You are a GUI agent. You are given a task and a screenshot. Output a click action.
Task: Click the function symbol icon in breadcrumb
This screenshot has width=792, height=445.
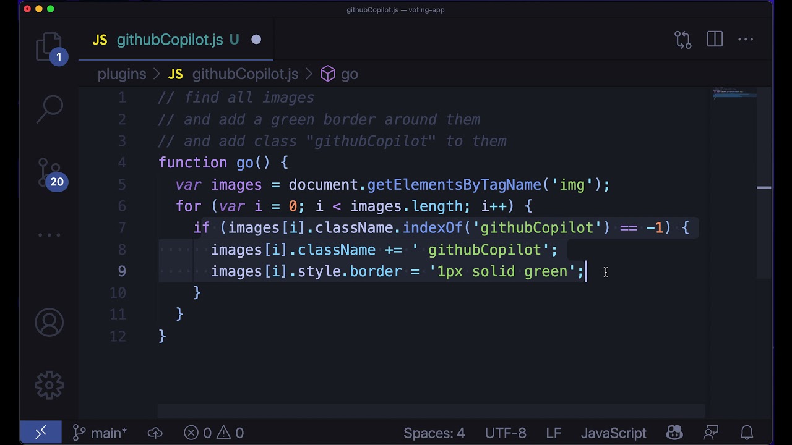coord(328,74)
